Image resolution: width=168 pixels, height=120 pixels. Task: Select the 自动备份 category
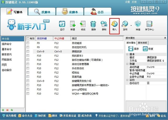coord(12,70)
